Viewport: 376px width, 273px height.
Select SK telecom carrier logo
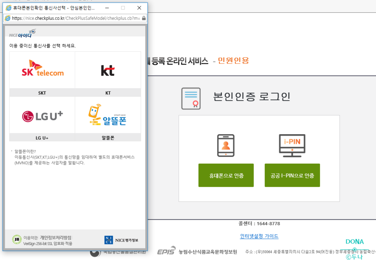click(x=42, y=68)
